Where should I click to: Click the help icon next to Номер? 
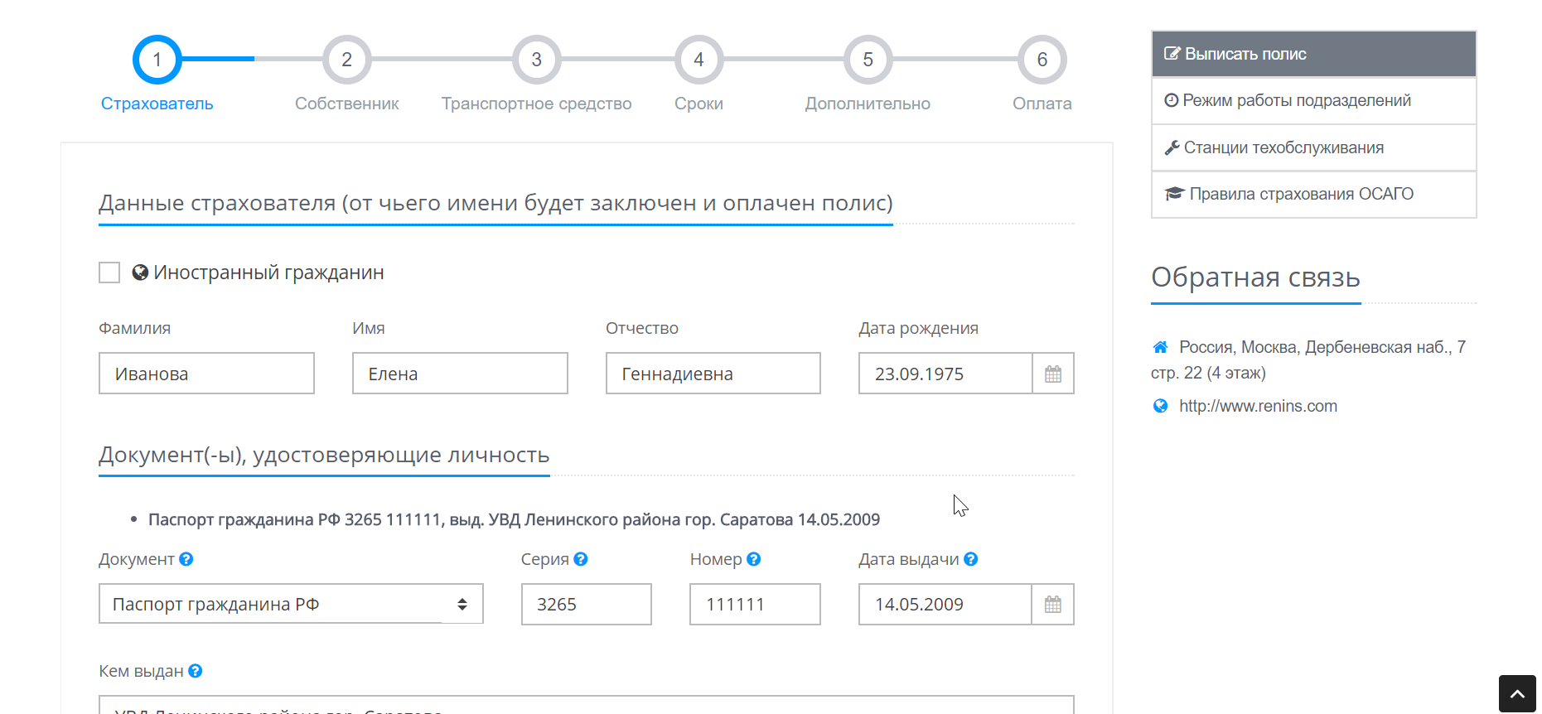tap(753, 559)
